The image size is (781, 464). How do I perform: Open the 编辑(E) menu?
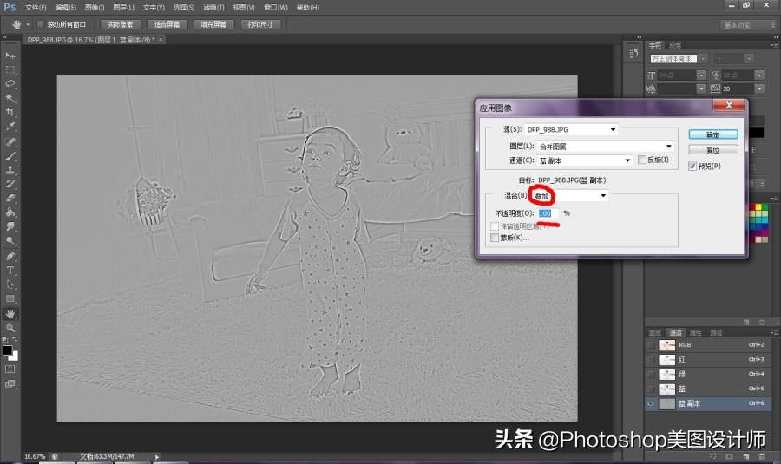pos(65,8)
